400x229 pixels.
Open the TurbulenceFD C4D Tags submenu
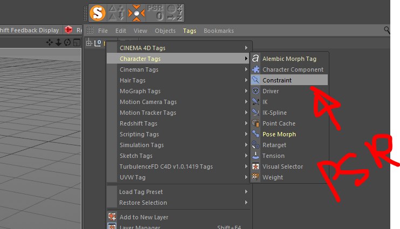pos(179,166)
